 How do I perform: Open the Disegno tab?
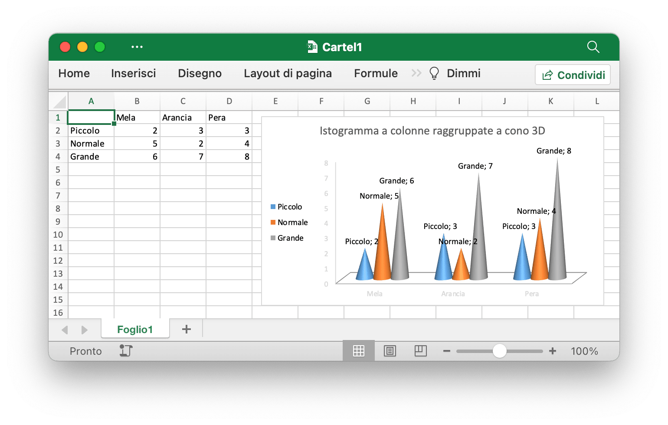(200, 73)
